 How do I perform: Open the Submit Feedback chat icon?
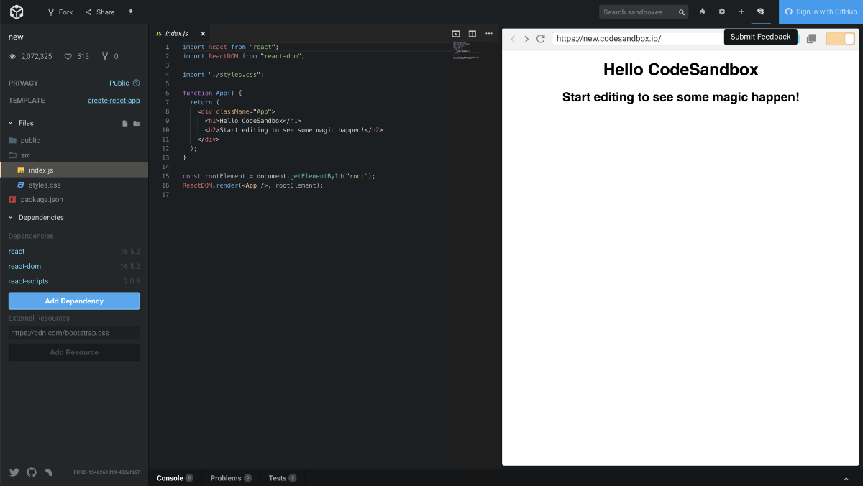pyautogui.click(x=761, y=12)
